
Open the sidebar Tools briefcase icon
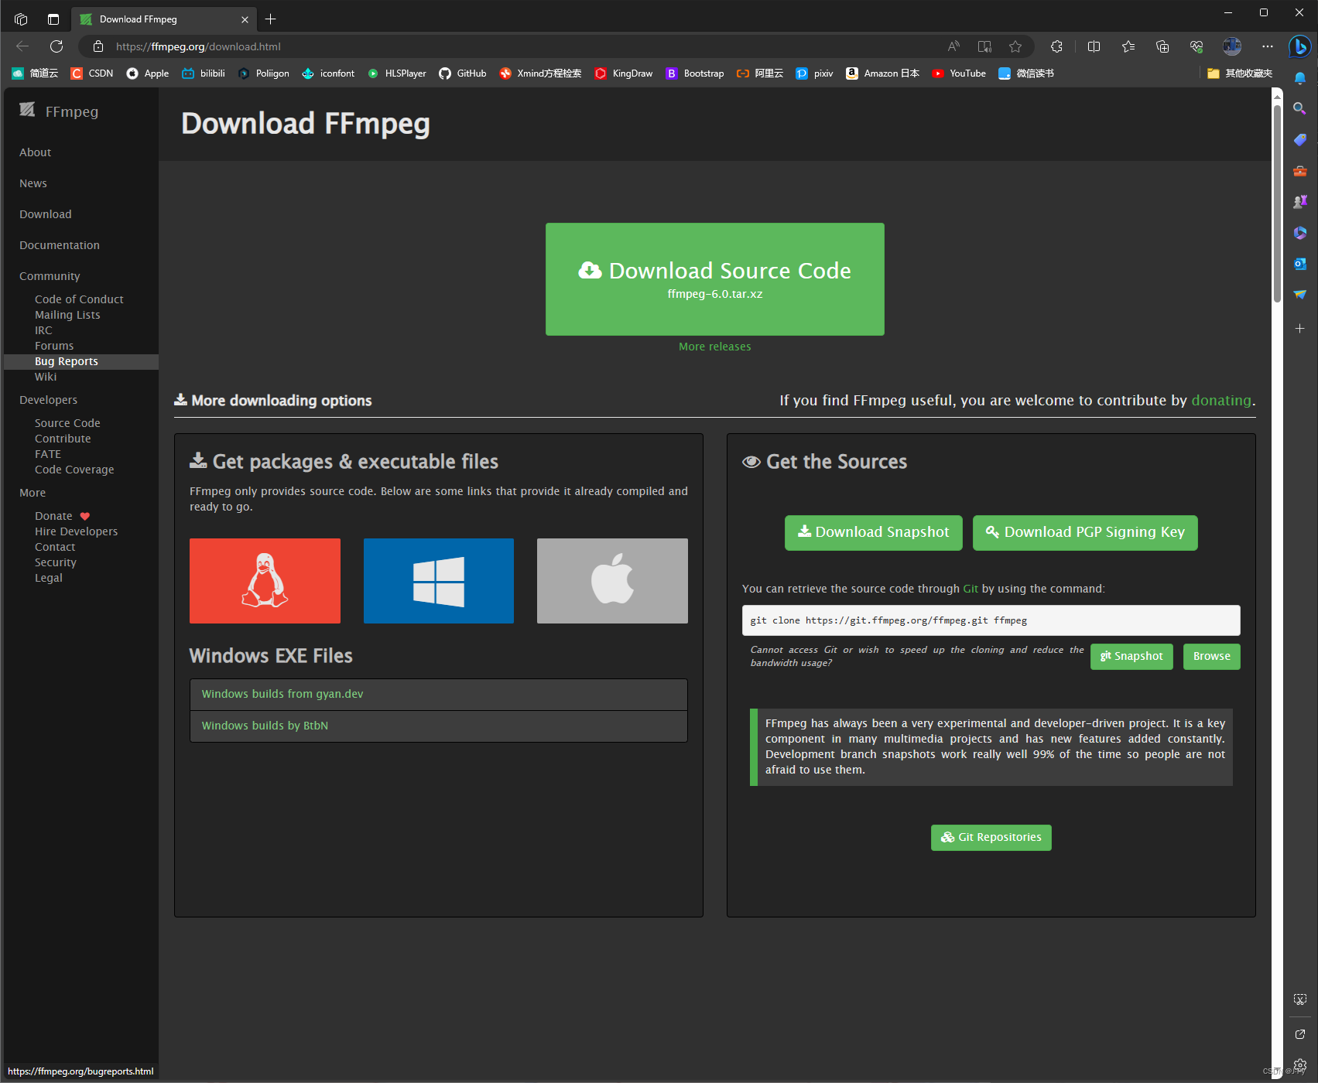[1300, 171]
